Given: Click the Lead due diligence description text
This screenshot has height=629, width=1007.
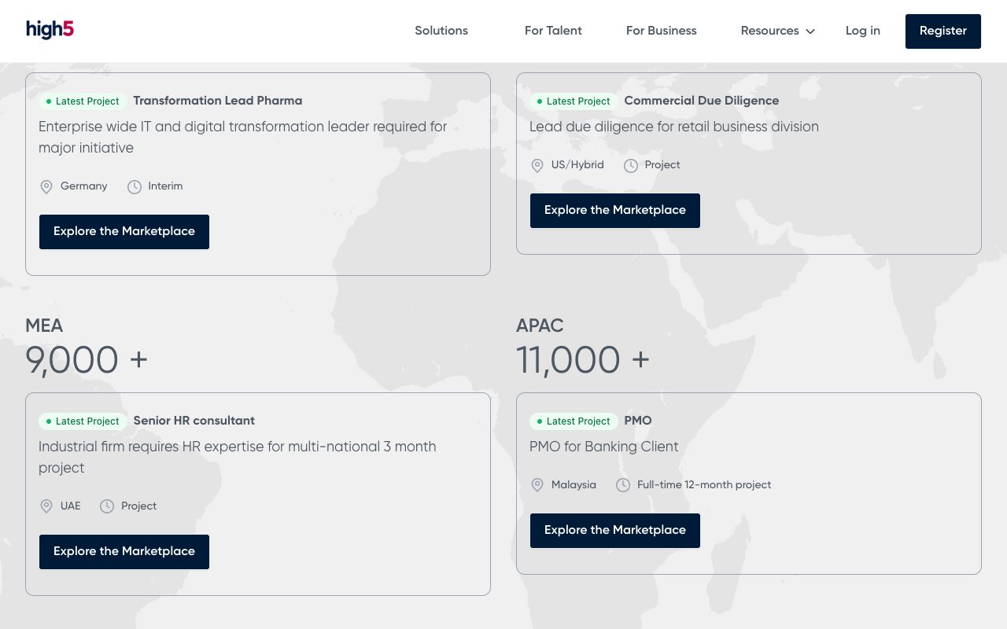Looking at the screenshot, I should click(x=674, y=127).
